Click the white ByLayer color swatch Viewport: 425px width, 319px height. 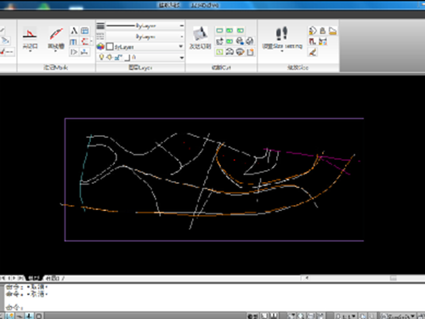[110, 47]
